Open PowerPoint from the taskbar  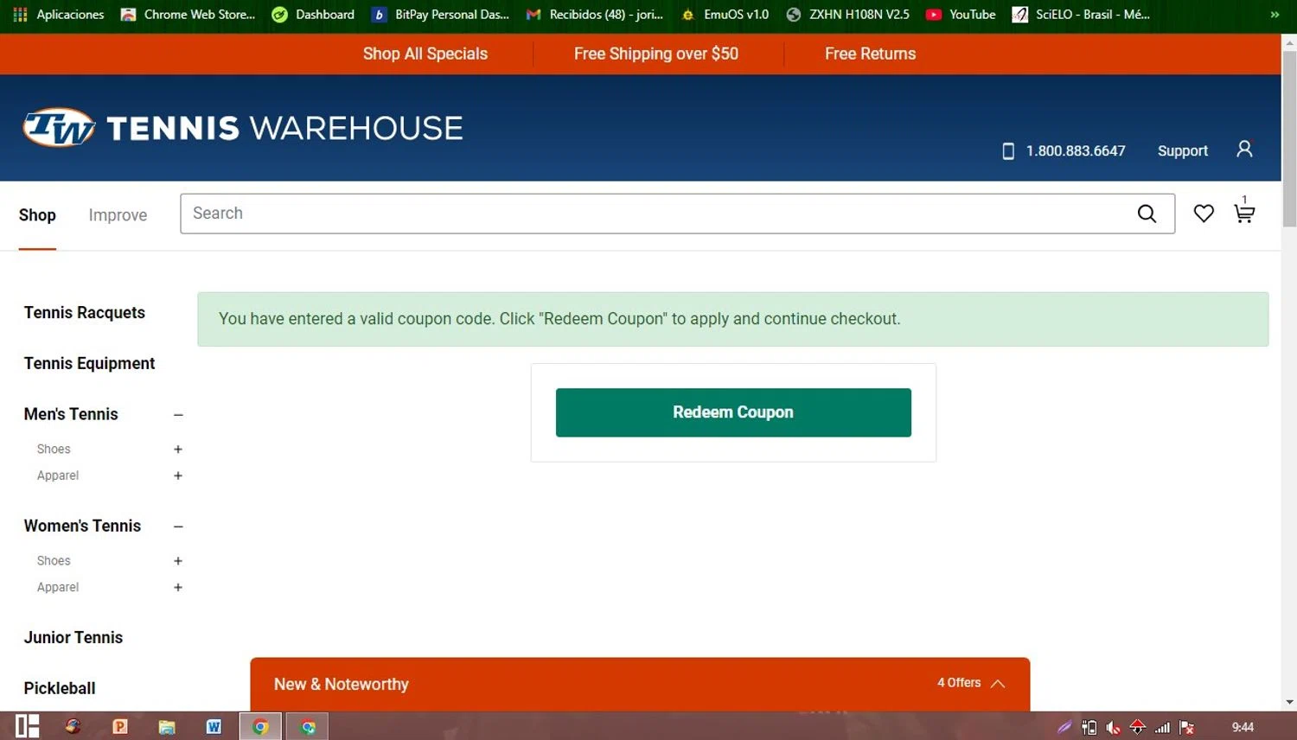click(x=119, y=727)
